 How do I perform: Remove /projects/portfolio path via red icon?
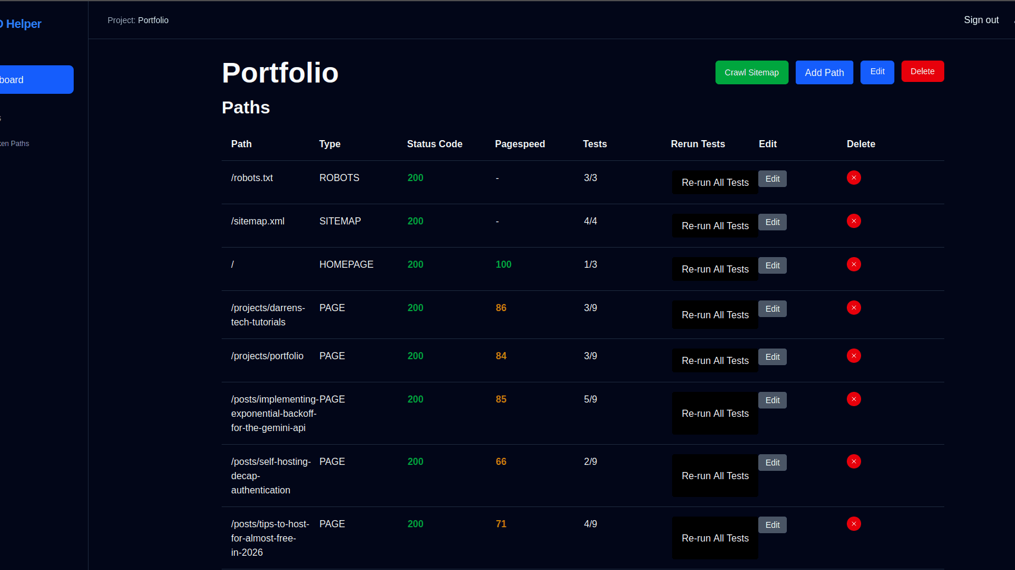pyautogui.click(x=853, y=356)
